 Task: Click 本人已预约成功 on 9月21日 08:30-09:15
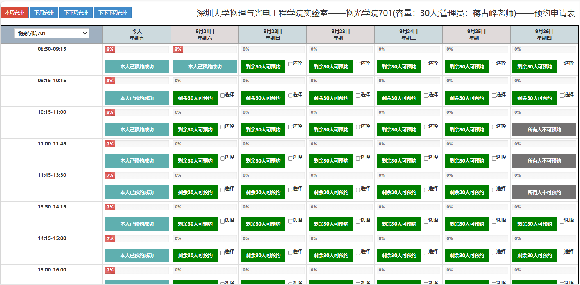205,67
